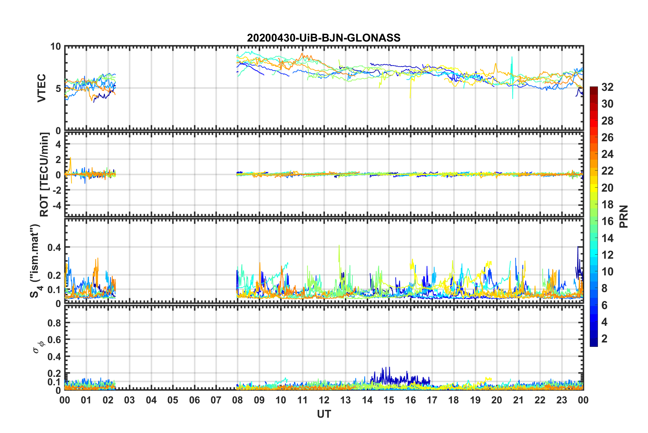Click x-axis tick label 15

pyautogui.click(x=389, y=400)
